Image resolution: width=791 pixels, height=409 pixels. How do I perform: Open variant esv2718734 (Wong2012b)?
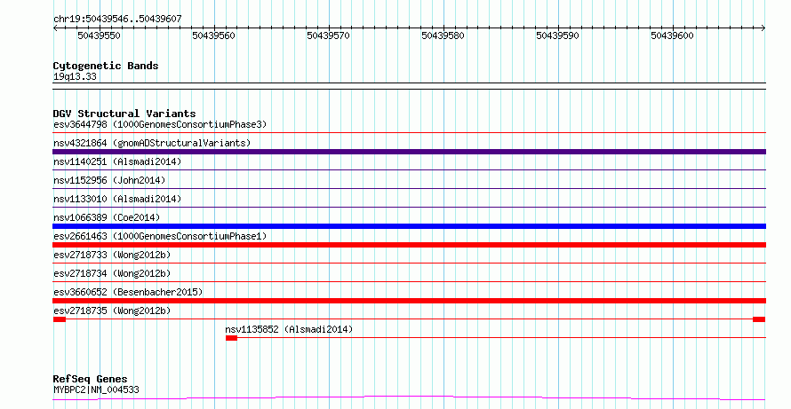[112, 273]
